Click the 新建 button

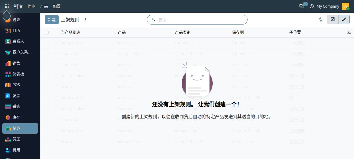pyautogui.click(x=52, y=20)
